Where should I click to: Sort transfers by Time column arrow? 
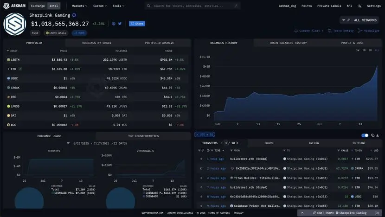[223, 151]
